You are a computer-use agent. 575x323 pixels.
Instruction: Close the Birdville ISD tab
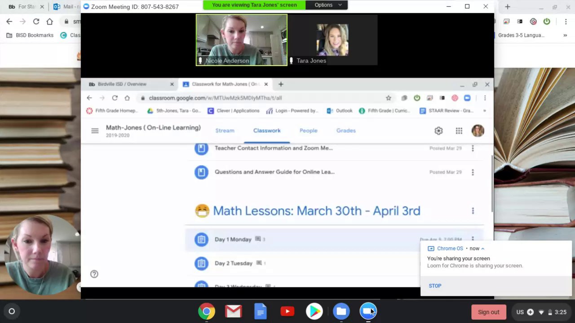[x=172, y=84]
